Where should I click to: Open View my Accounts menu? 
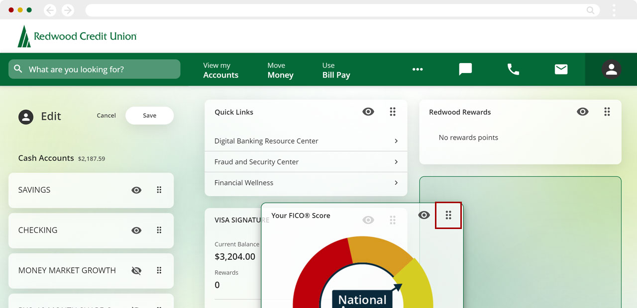pos(220,70)
